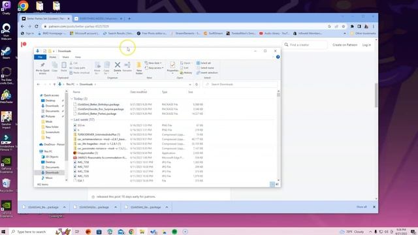Select Better_Birthdays.package file
Screen dimensions: 418x235
click(x=99, y=104)
